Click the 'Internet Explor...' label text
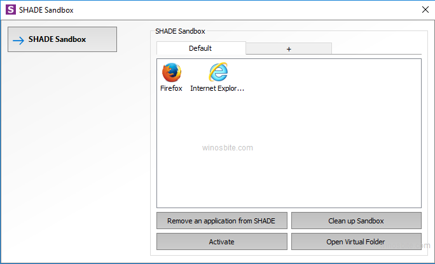The image size is (435, 264). [217, 88]
